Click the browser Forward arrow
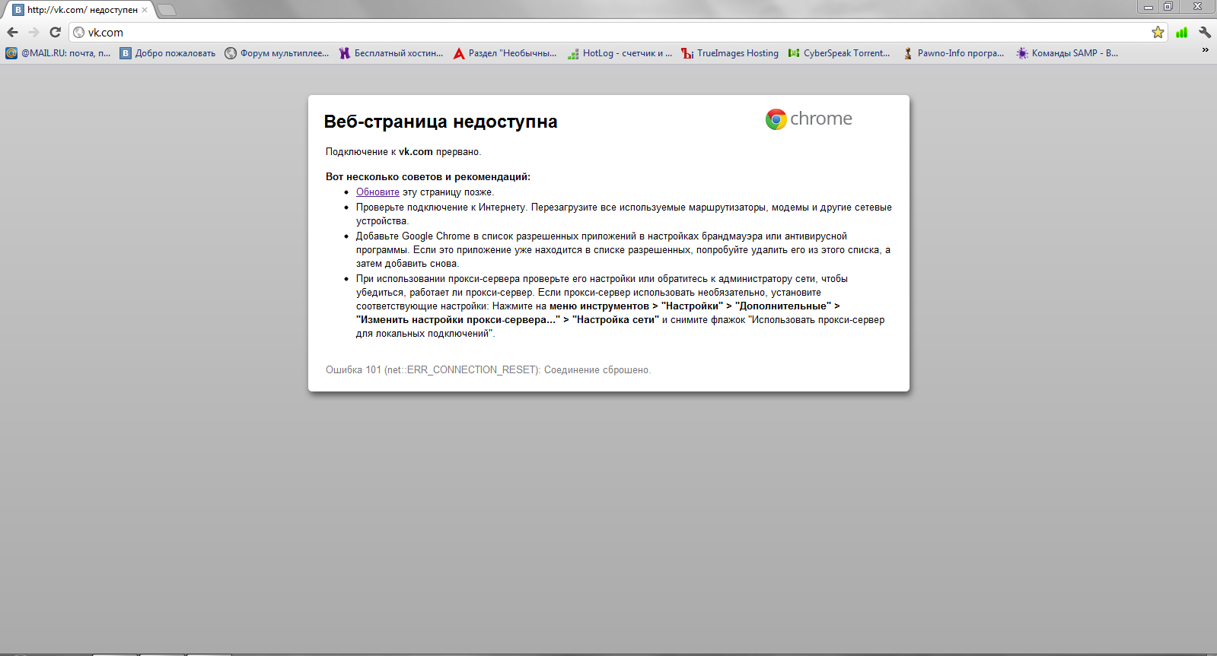 pyautogui.click(x=33, y=32)
